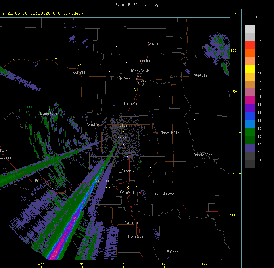
Task: Select the -50 tick label on right axis
Action: pyautogui.click(x=233, y=174)
